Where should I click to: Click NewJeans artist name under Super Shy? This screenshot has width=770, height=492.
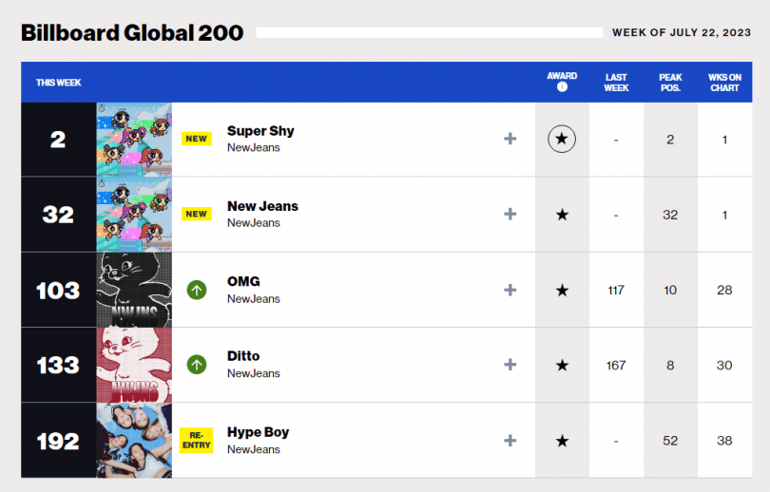pos(254,147)
